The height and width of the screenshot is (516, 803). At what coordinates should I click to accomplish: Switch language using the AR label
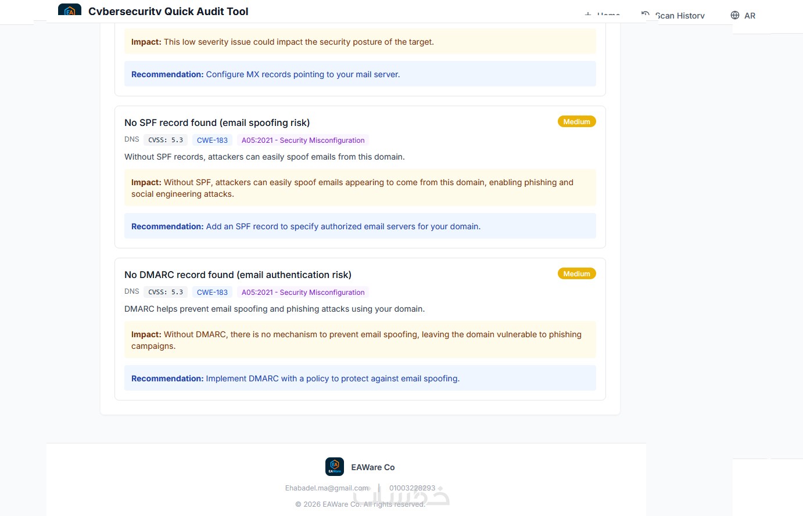(750, 16)
